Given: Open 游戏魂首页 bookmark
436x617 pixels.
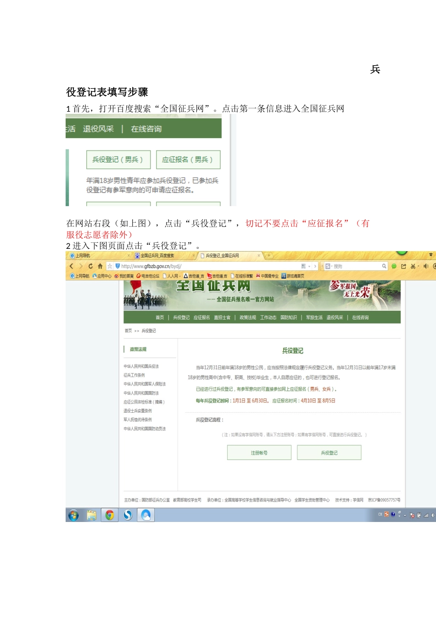Looking at the screenshot, I should 293,276.
